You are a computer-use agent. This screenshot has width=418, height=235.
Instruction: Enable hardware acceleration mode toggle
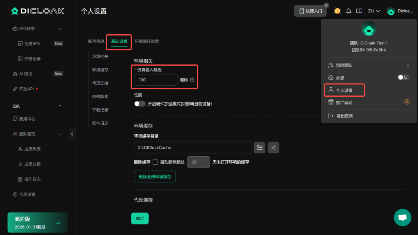coord(140,104)
